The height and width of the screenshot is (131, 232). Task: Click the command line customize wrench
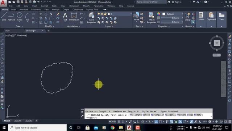(82, 116)
